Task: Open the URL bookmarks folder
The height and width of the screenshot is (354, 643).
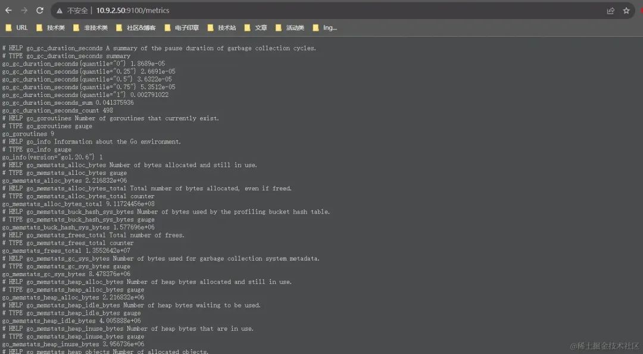Action: [x=17, y=28]
